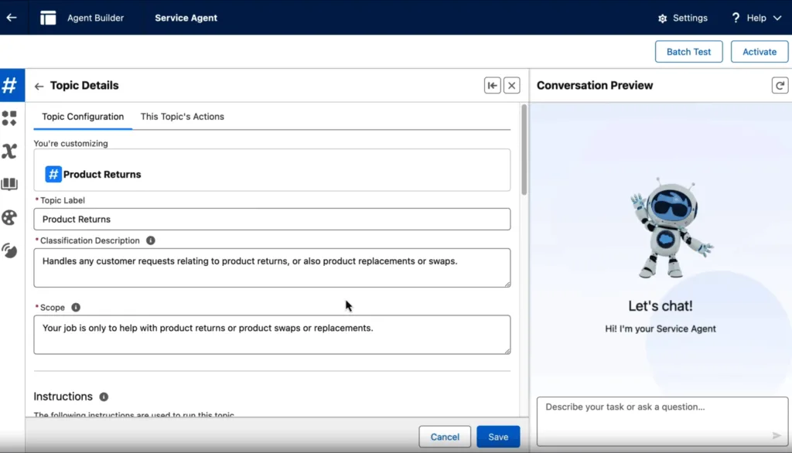This screenshot has width=792, height=453.
Task: Show Scope info tooltip
Action: [x=76, y=307]
